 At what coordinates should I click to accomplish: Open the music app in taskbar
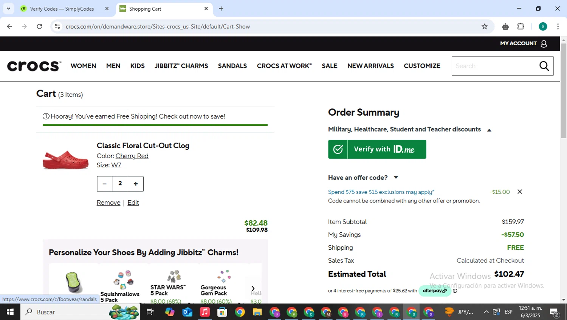[x=204, y=312]
